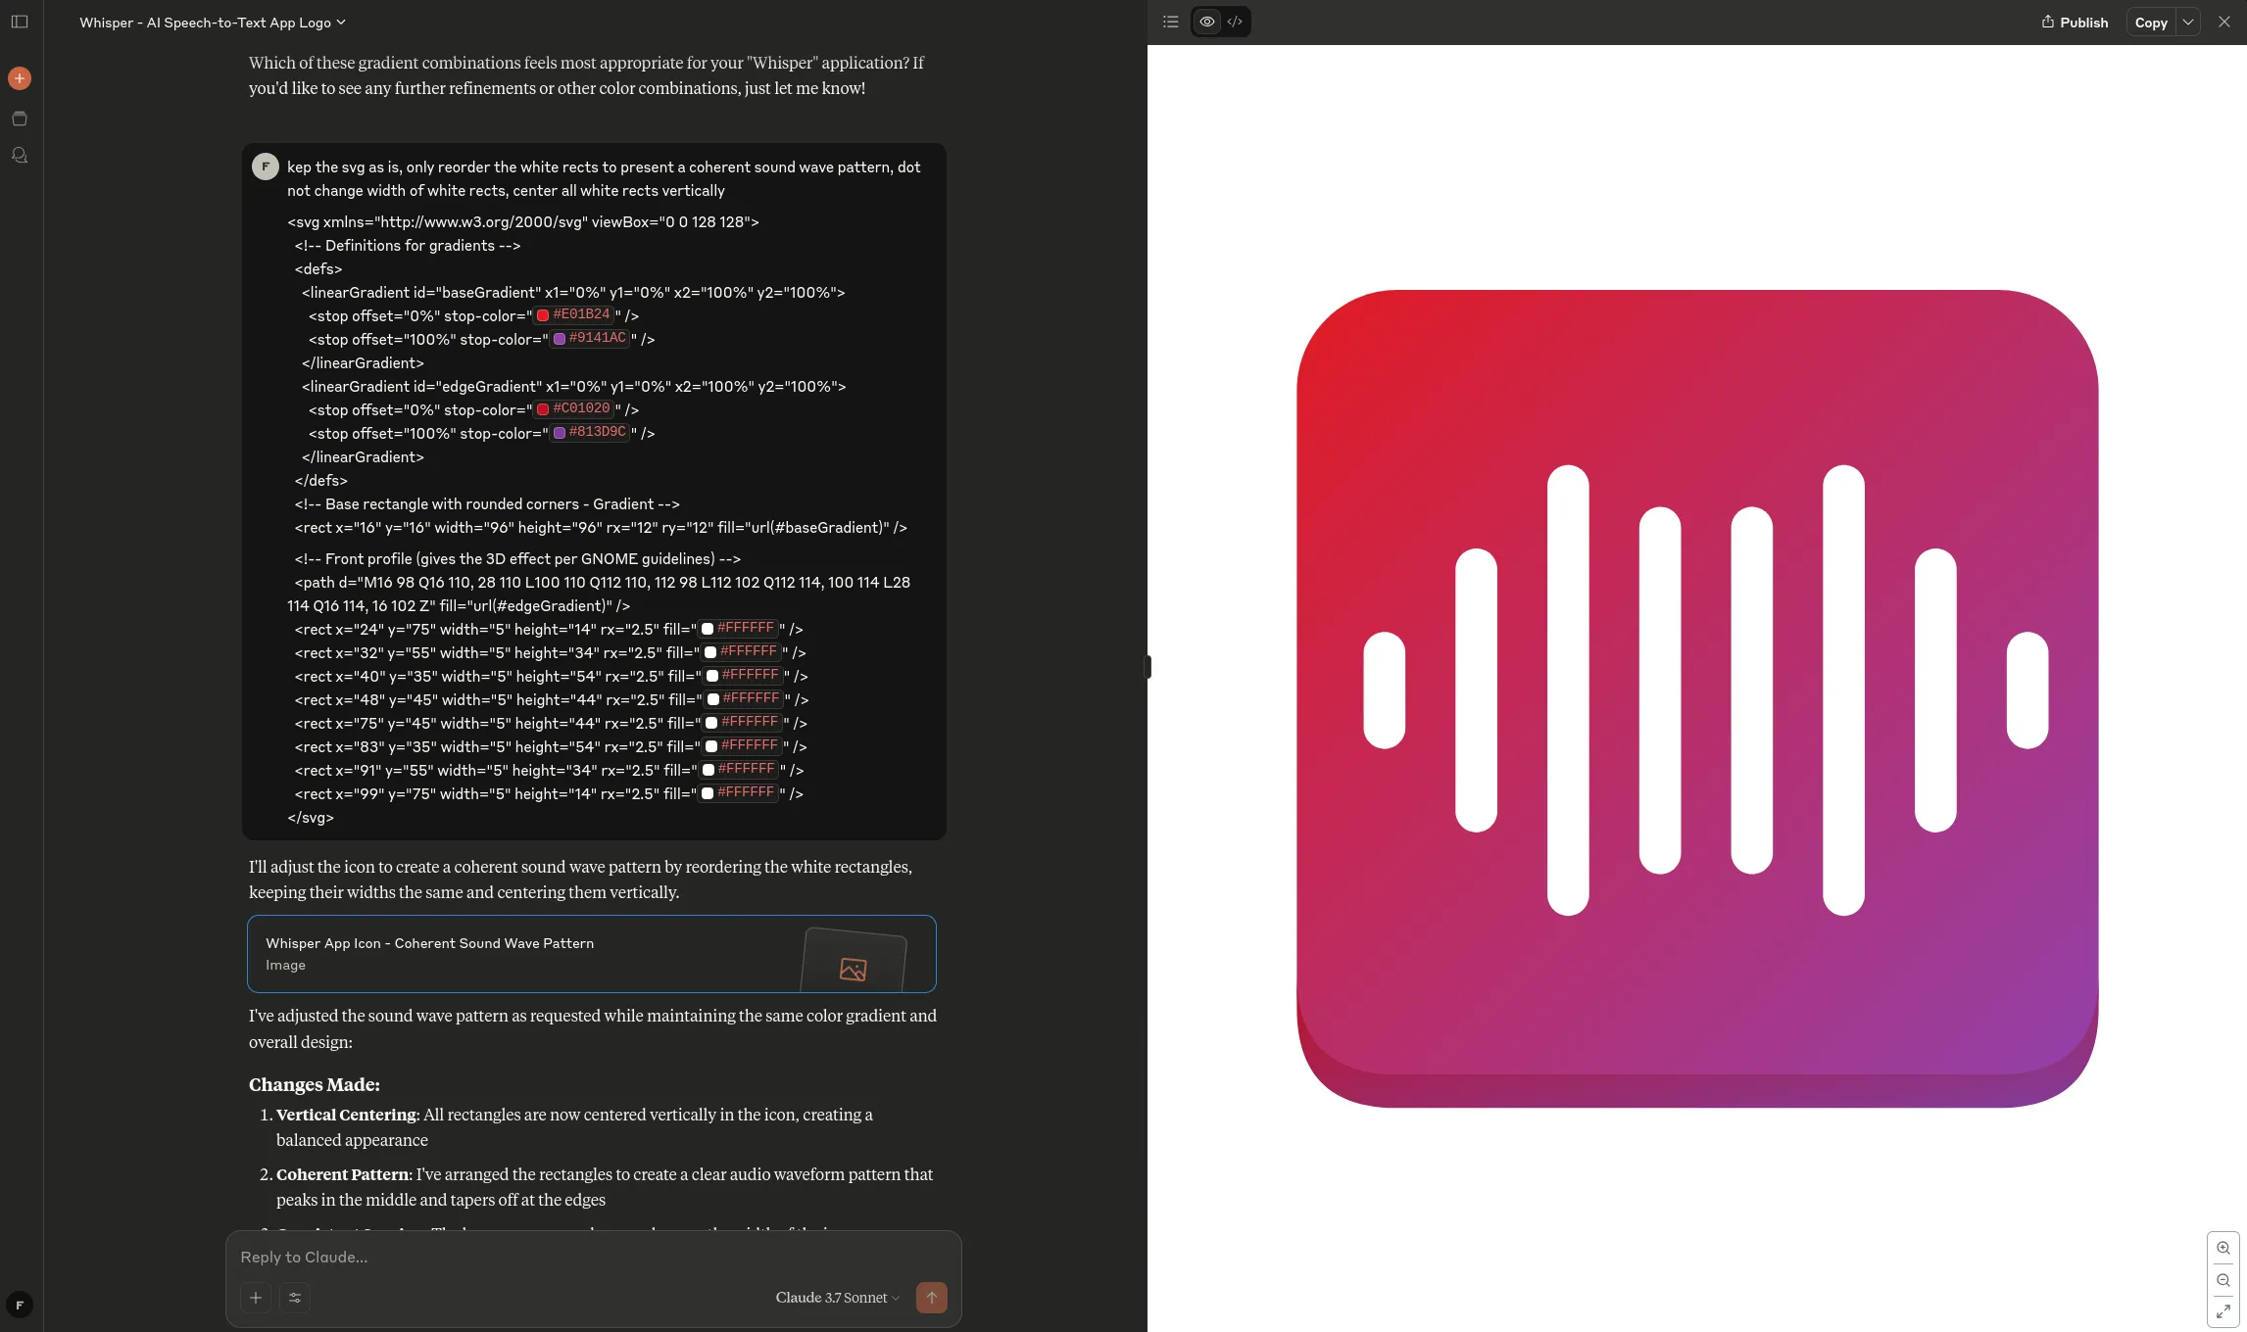This screenshot has width=2247, height=1332.
Task: Click the rendered Whisper logo preview
Action: pyautogui.click(x=1697, y=698)
